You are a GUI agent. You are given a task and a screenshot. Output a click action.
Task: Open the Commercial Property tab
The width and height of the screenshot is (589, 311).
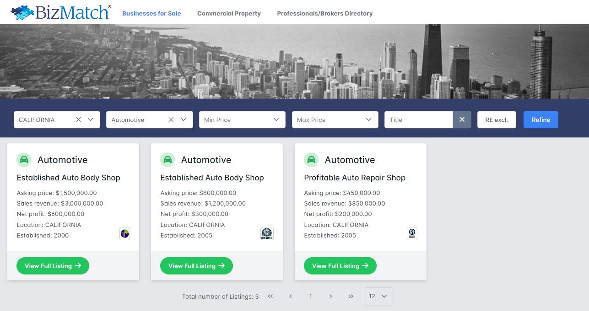click(229, 13)
